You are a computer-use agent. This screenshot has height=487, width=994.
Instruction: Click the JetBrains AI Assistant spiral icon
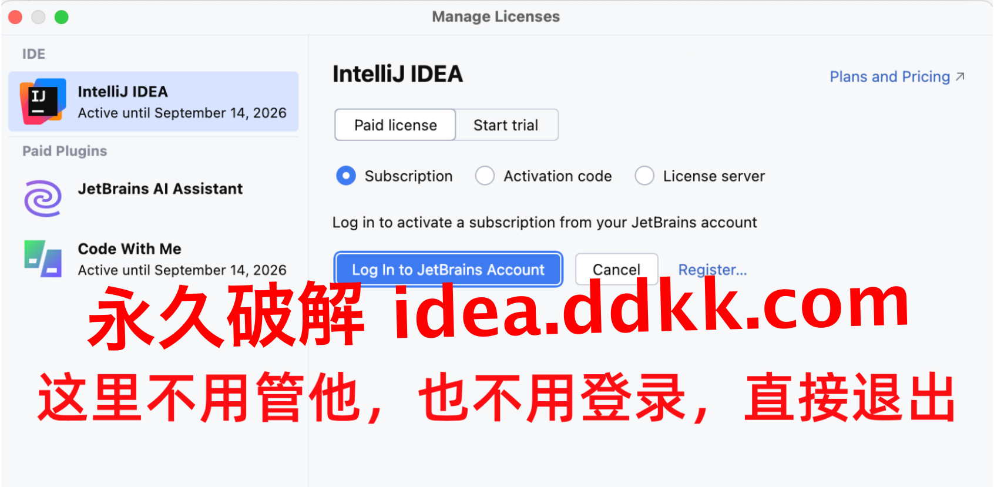[x=43, y=198]
